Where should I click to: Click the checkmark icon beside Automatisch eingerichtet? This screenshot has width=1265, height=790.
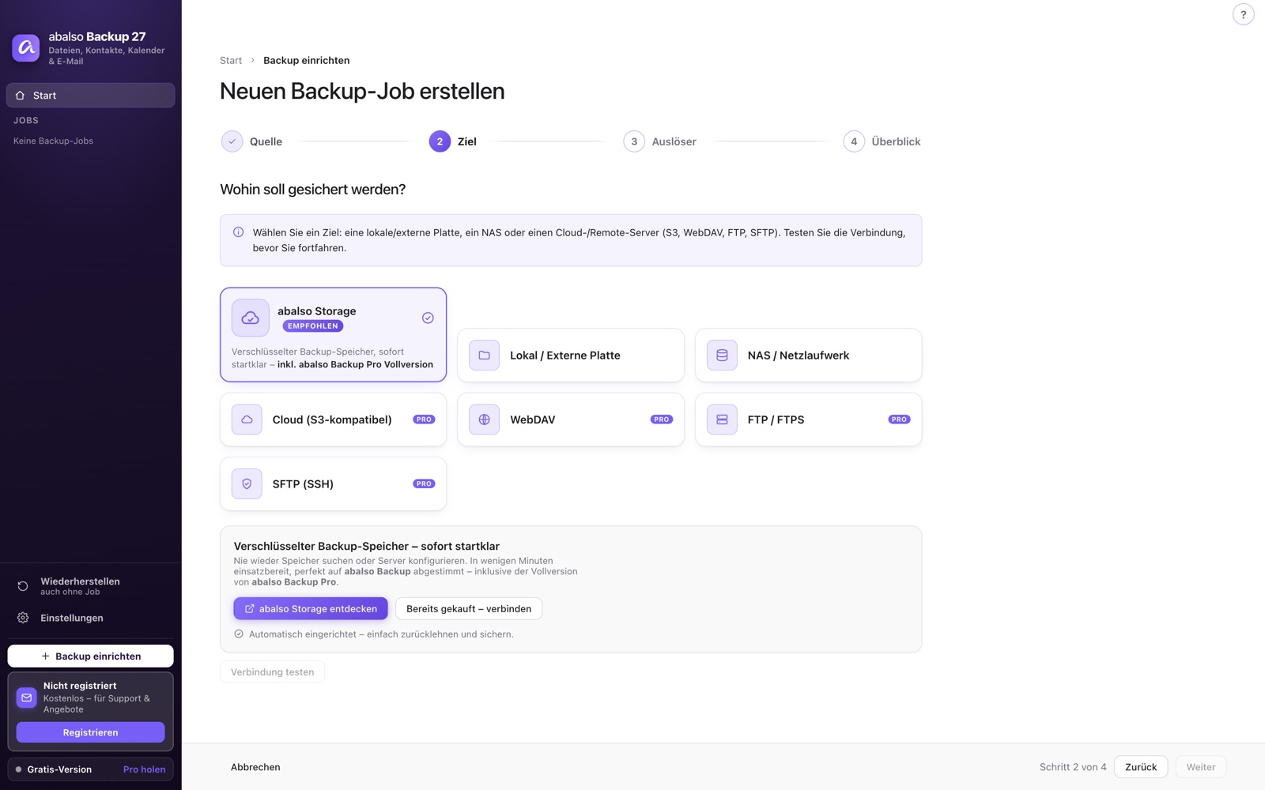(x=239, y=634)
